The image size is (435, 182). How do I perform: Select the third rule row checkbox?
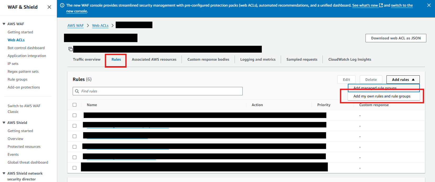75,136
